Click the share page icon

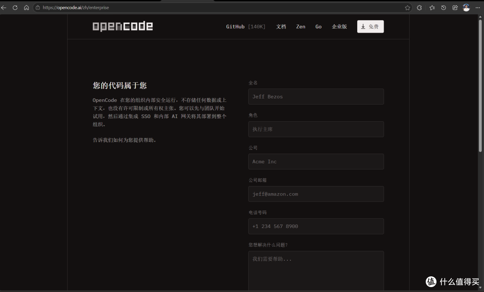pyautogui.click(x=455, y=8)
